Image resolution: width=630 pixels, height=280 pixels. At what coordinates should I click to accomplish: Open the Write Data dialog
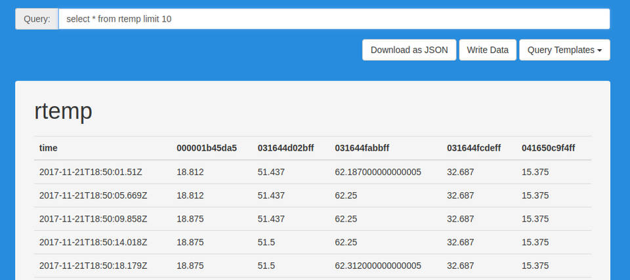487,50
